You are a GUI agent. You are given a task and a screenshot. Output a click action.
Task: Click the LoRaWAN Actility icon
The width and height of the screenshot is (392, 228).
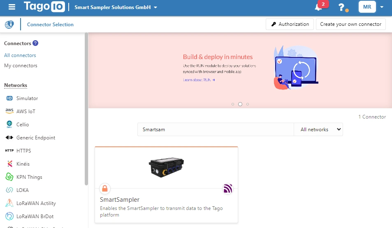coord(9,203)
